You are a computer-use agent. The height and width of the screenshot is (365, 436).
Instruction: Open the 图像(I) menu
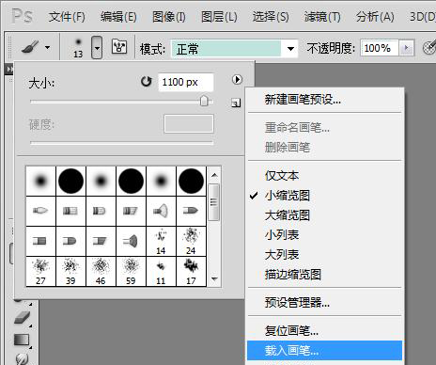(169, 17)
